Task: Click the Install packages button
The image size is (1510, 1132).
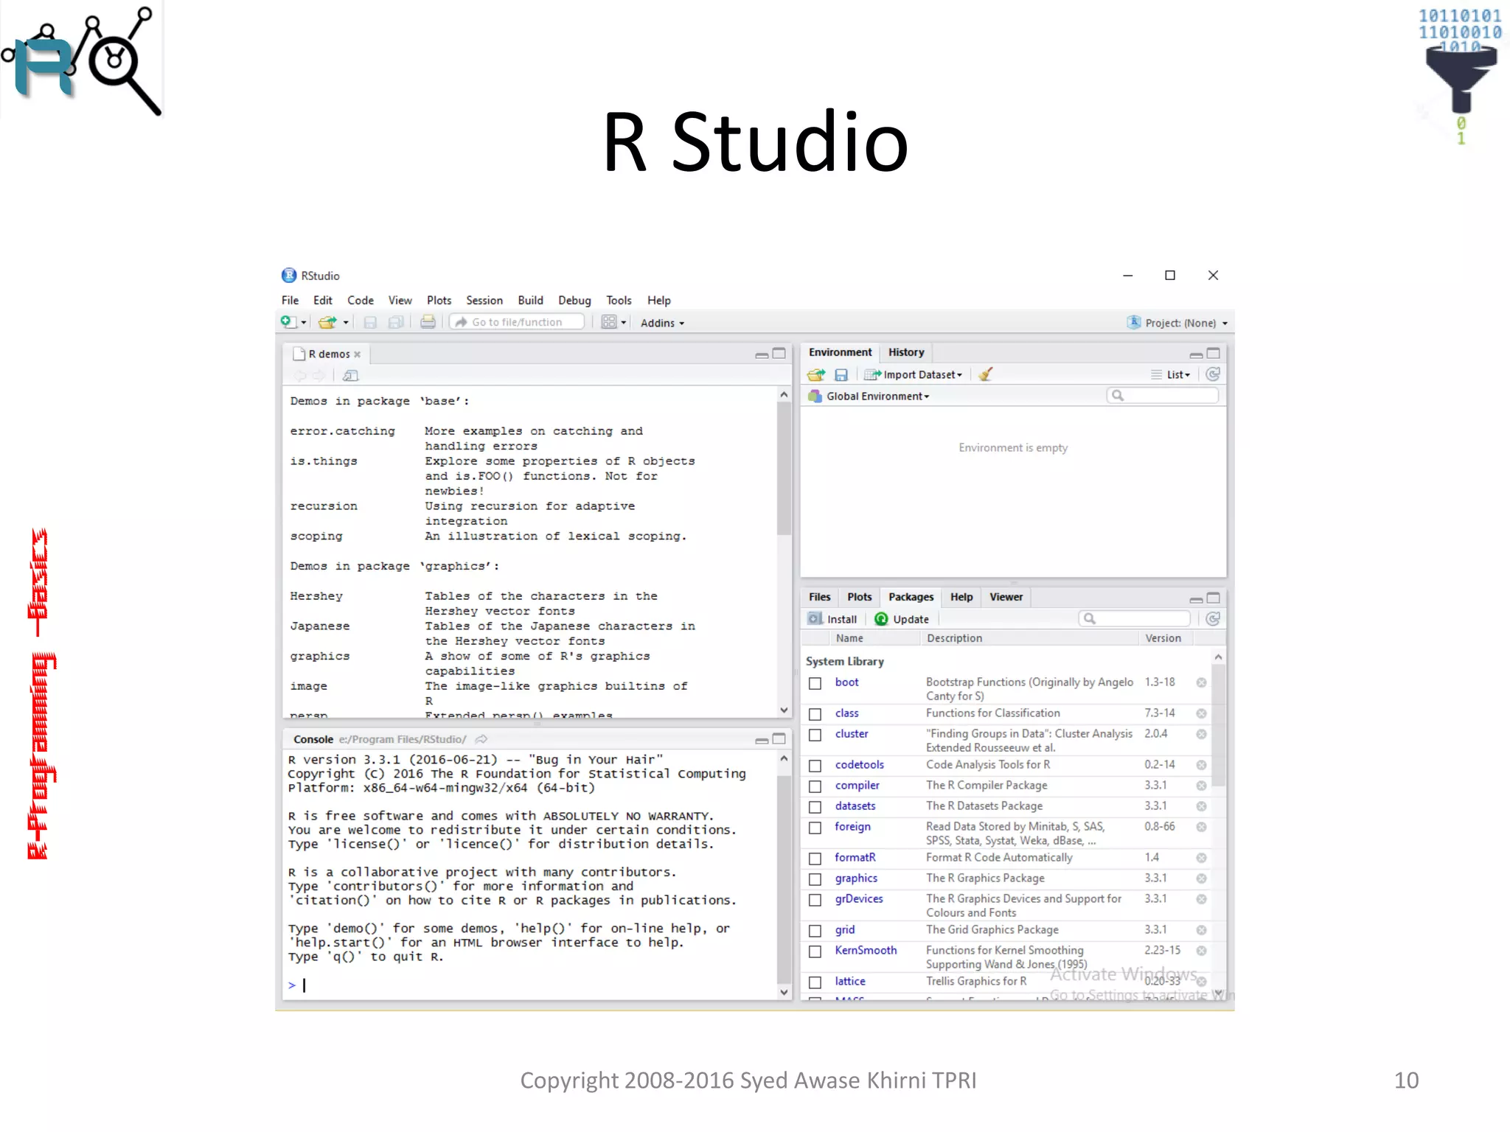Action: pyautogui.click(x=833, y=619)
